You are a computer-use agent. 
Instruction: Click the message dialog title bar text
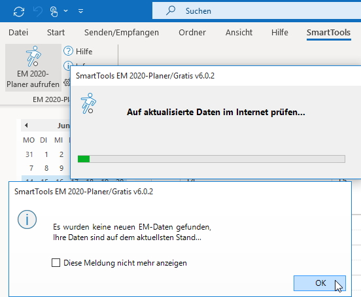coord(84,192)
